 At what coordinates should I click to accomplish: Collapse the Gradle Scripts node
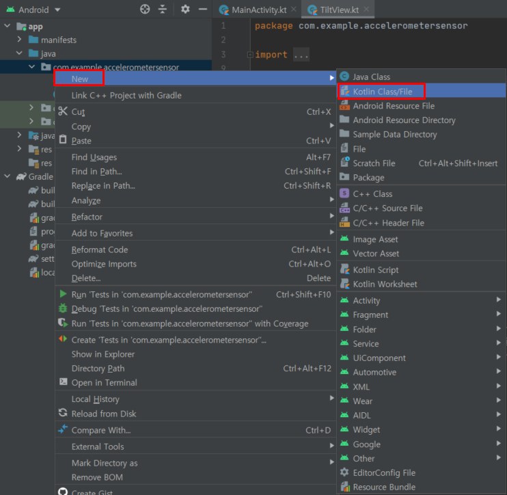pyautogui.click(x=8, y=176)
